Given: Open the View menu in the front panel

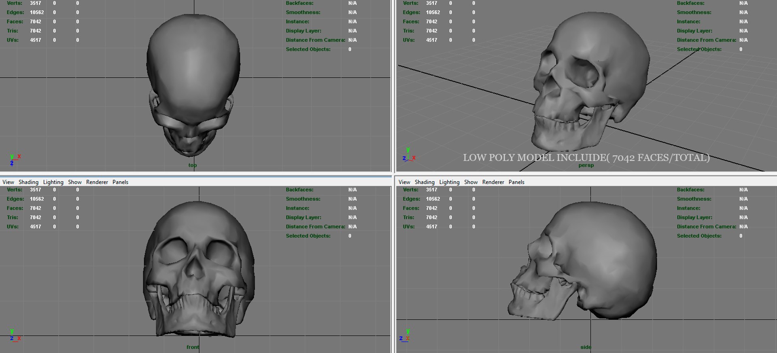Looking at the screenshot, I should coord(8,182).
